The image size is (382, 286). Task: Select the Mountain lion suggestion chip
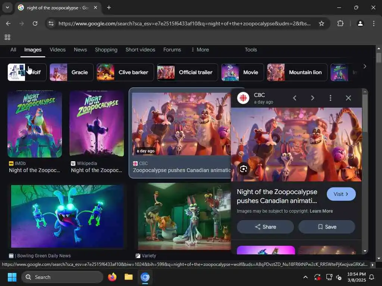click(x=297, y=72)
